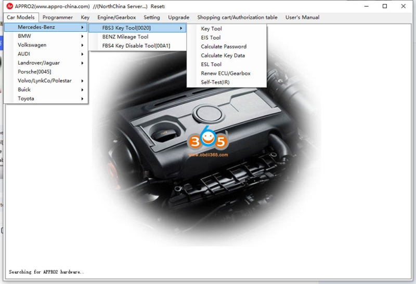416x284 pixels.
Task: Expand the Volvo/LynkCo/Polestar submenu arrow
Action: click(83, 81)
